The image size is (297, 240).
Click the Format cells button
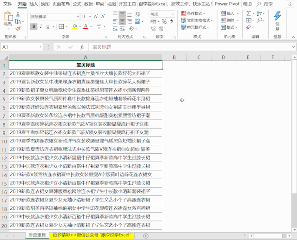[x=228, y=27]
